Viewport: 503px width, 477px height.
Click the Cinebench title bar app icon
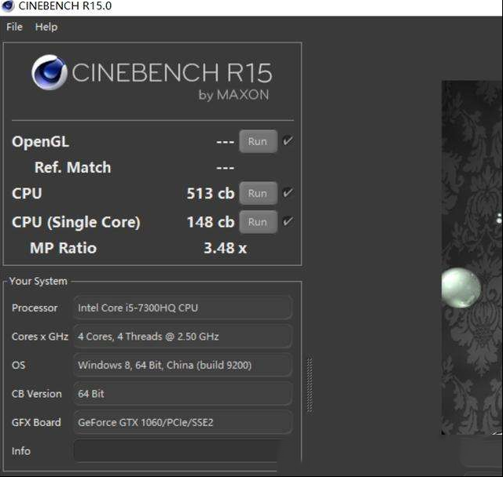click(x=8, y=5)
